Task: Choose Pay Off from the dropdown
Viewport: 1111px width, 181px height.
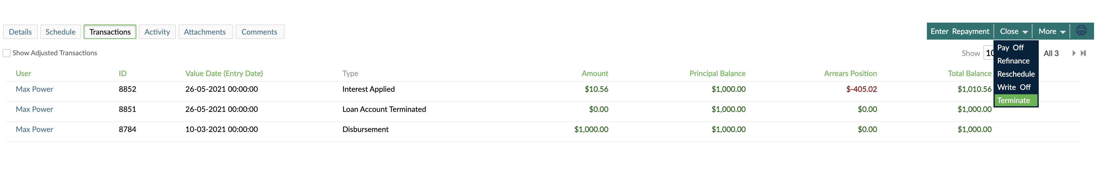Action: tap(1010, 48)
